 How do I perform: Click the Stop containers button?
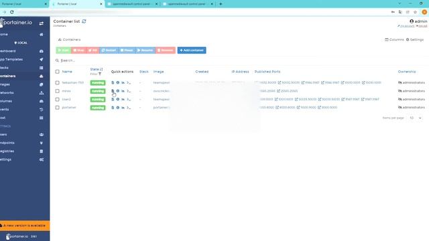click(79, 50)
